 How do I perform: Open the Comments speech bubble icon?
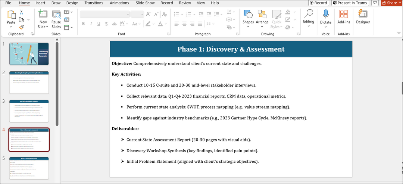[375, 3]
